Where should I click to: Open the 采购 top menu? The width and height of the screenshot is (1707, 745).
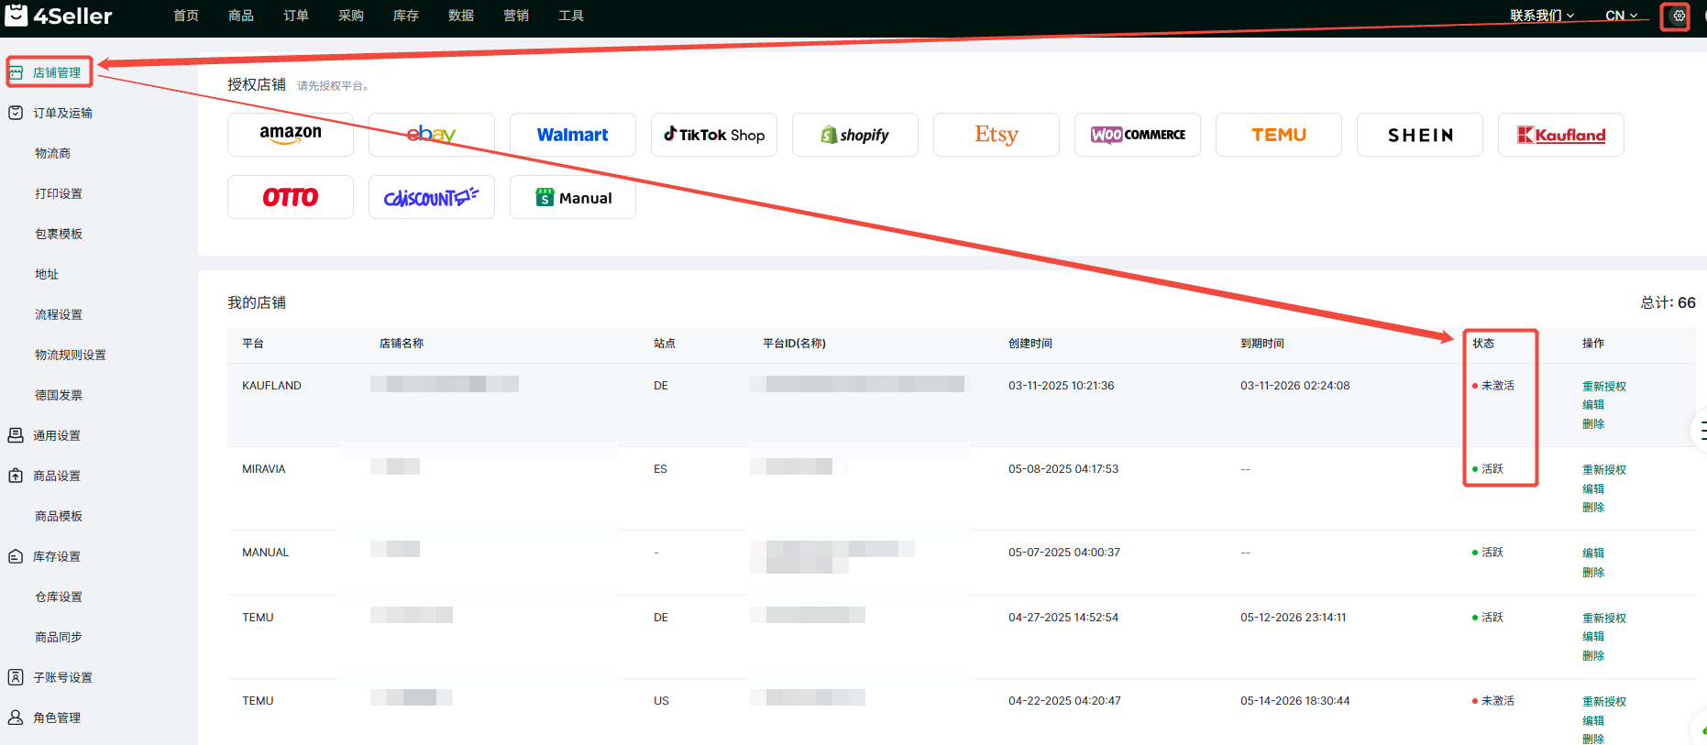pyautogui.click(x=351, y=16)
